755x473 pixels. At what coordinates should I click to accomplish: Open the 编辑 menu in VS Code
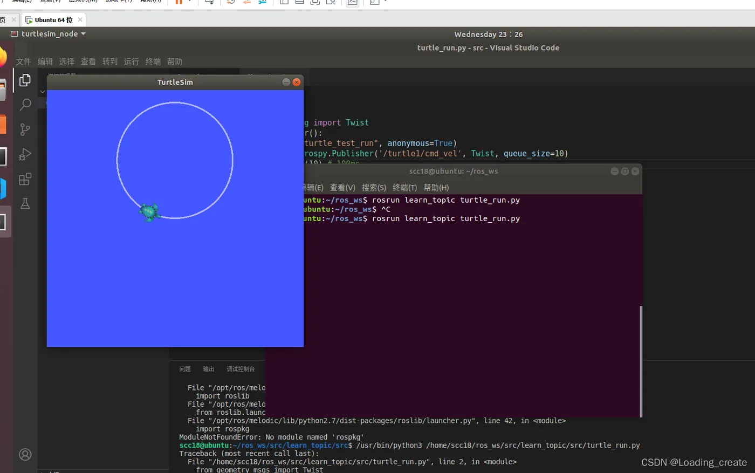pos(45,61)
